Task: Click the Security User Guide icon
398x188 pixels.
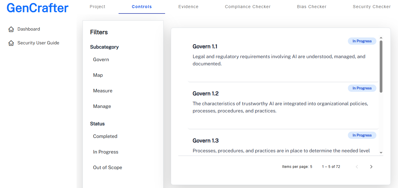Action: coord(11,43)
